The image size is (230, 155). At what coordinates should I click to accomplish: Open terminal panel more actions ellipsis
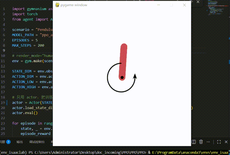click(208, 142)
